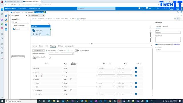
Task: Click the canvas search magnifier icon
Action: 151,27
